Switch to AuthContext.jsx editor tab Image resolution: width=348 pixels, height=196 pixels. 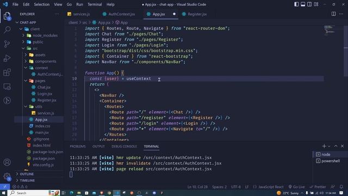(119, 14)
